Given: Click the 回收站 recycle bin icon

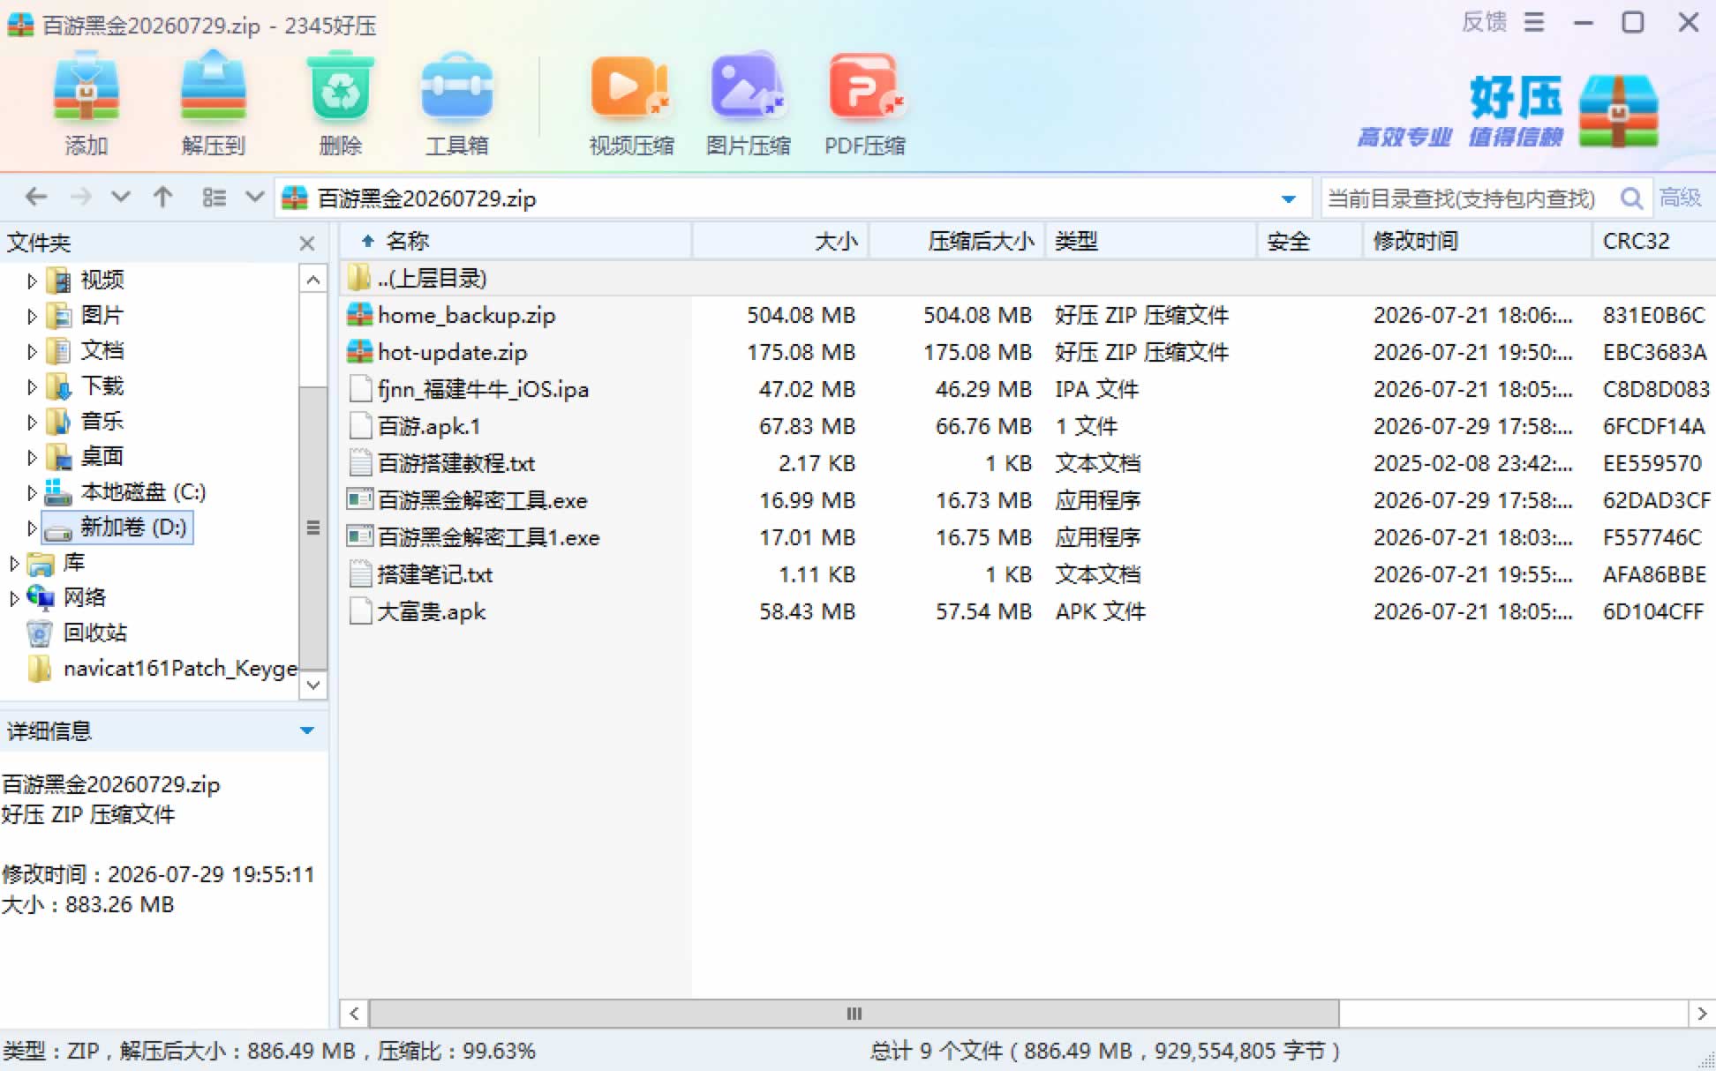Looking at the screenshot, I should pyautogui.click(x=39, y=633).
